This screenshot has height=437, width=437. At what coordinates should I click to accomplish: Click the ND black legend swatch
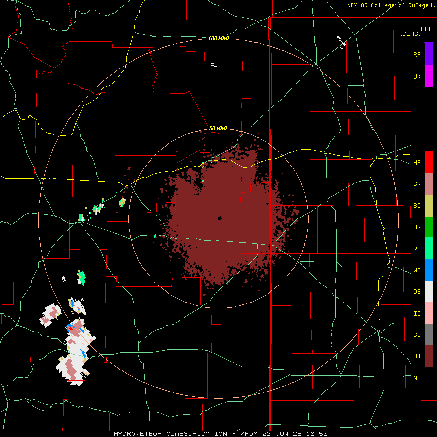point(429,378)
